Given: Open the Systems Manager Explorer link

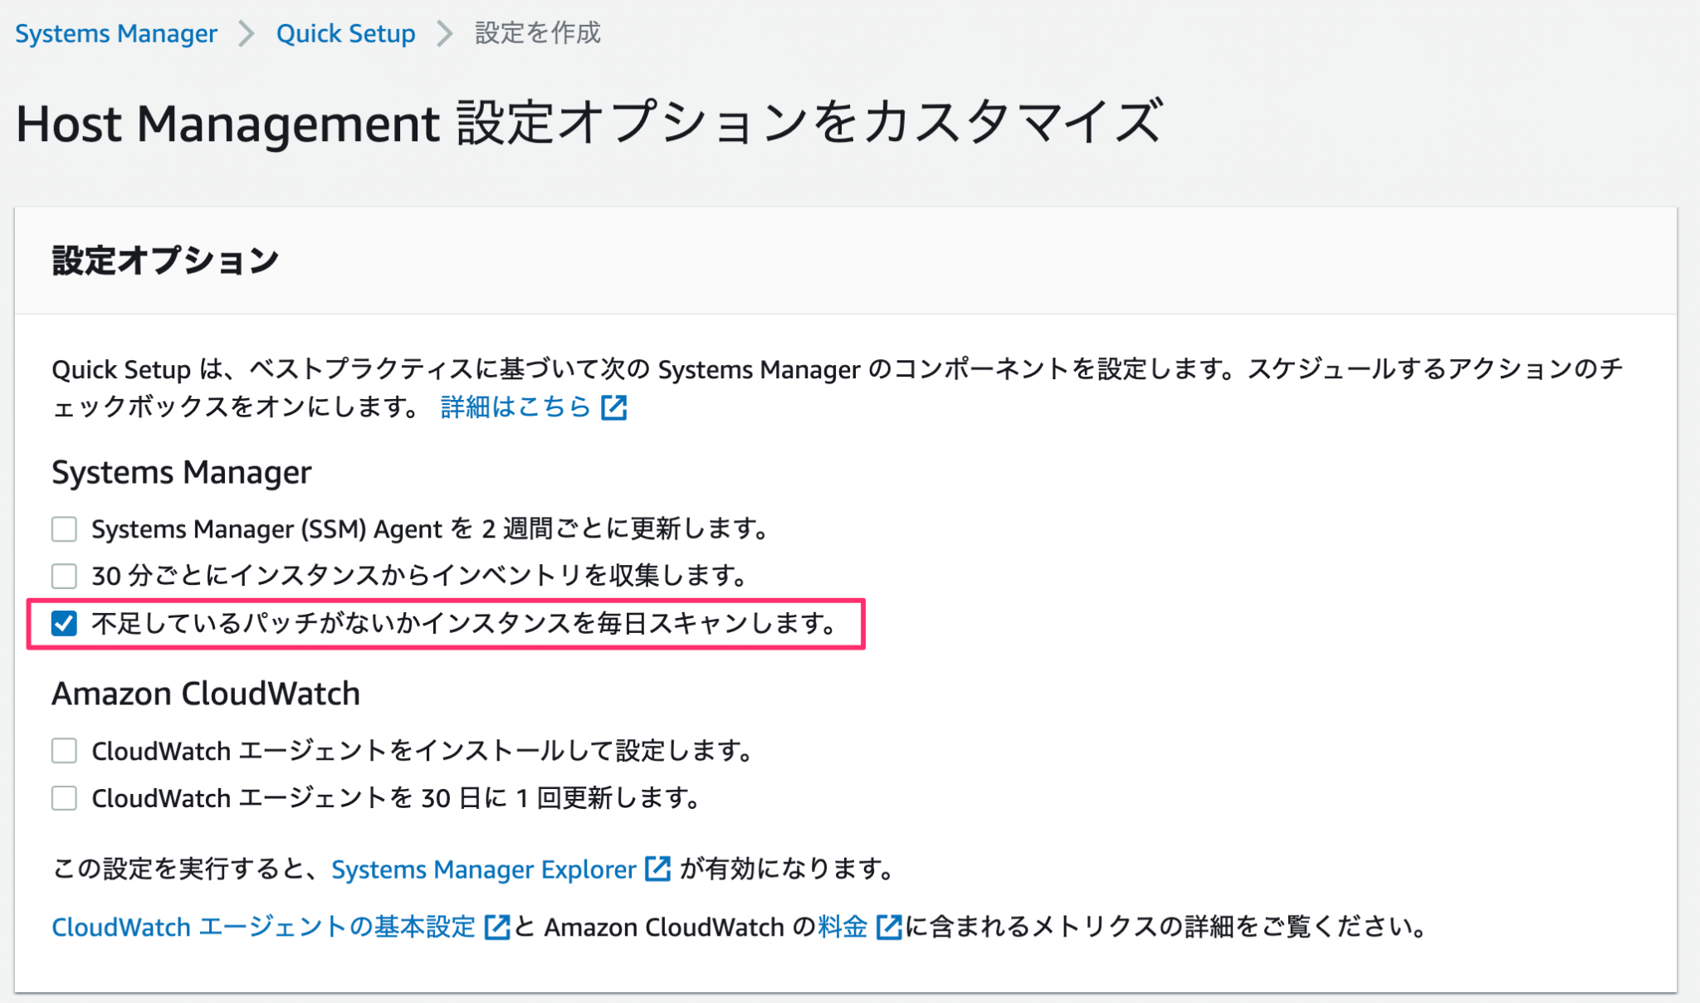Looking at the screenshot, I should 484,869.
